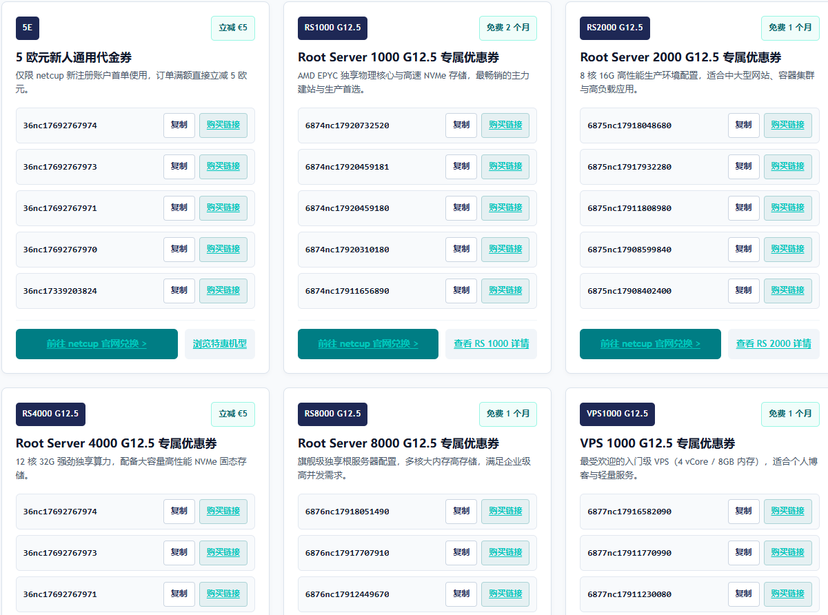Click the RS1000 G12.5 tag
Screen dimensions: 828x615
[332, 28]
